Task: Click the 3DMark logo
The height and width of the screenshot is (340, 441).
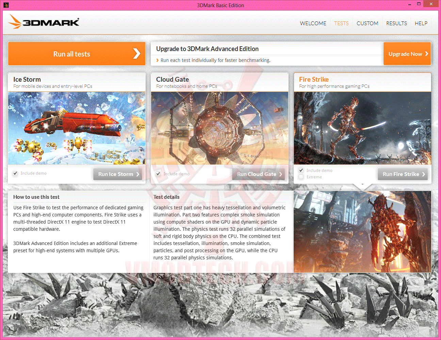Action: (x=44, y=22)
